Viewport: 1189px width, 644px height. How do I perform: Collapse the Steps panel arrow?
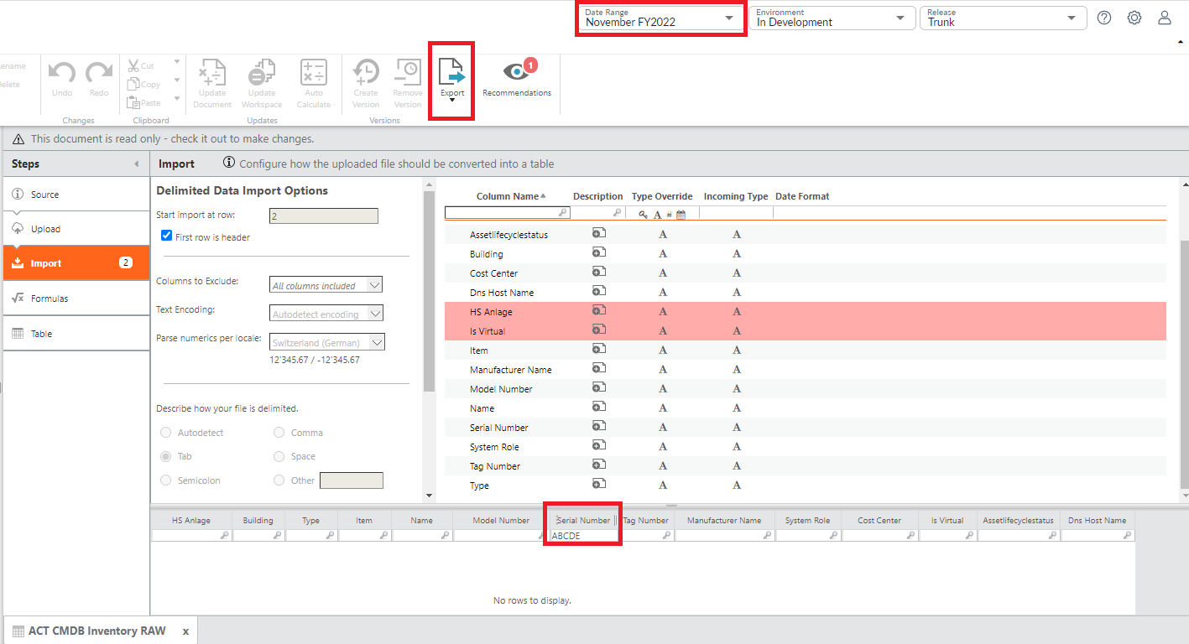[x=136, y=164]
